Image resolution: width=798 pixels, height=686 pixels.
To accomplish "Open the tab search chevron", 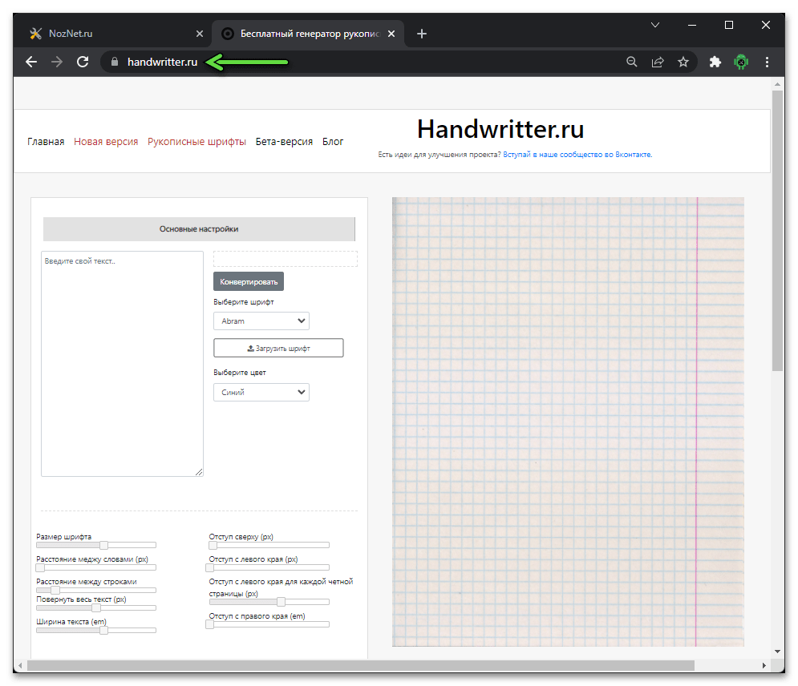I will pyautogui.click(x=654, y=26).
